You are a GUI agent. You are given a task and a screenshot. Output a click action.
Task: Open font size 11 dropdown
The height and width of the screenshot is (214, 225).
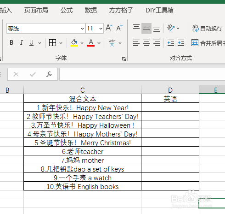pyautogui.click(x=101, y=29)
